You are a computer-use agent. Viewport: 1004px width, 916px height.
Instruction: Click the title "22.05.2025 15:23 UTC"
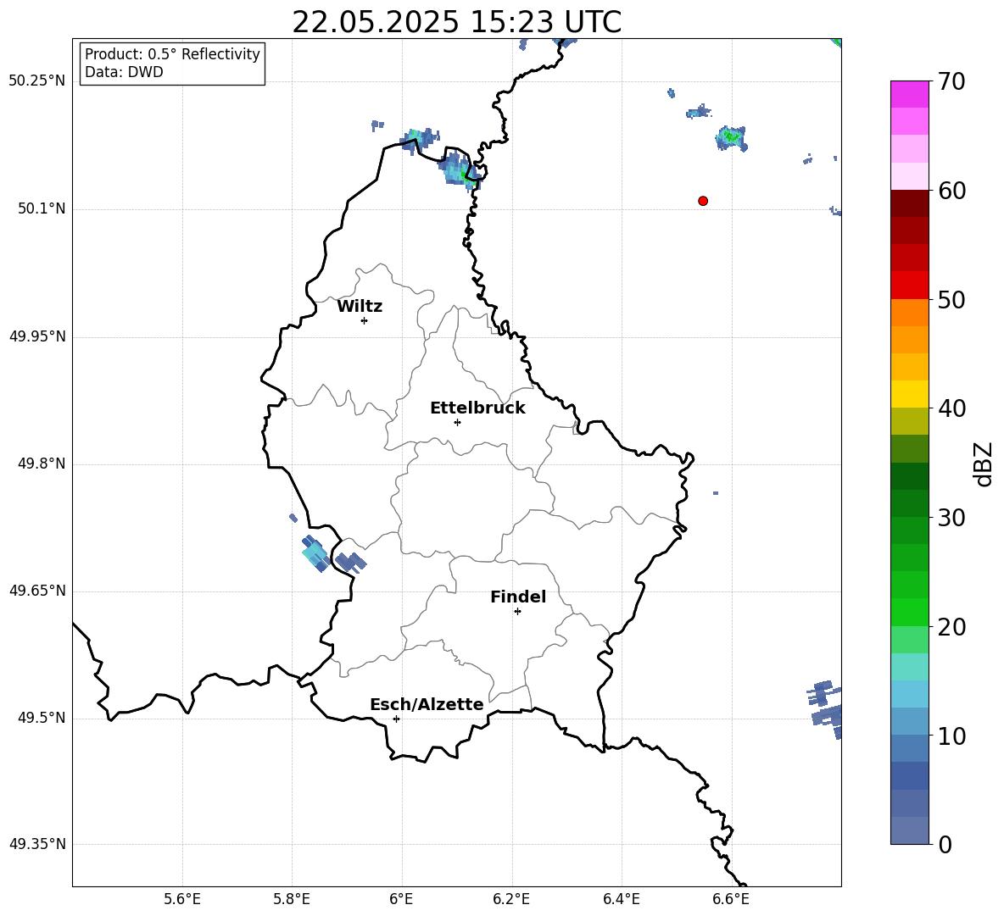456,22
